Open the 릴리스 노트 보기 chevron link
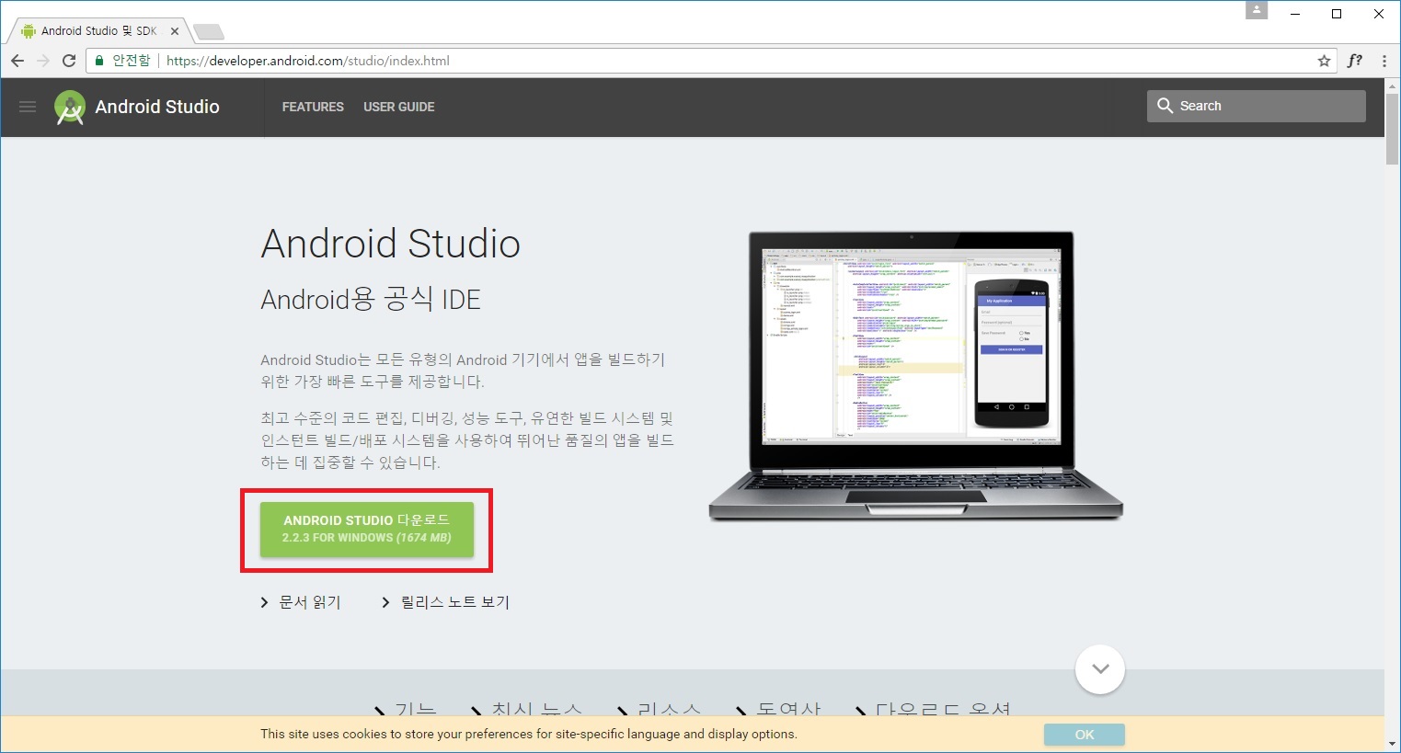 coord(445,602)
